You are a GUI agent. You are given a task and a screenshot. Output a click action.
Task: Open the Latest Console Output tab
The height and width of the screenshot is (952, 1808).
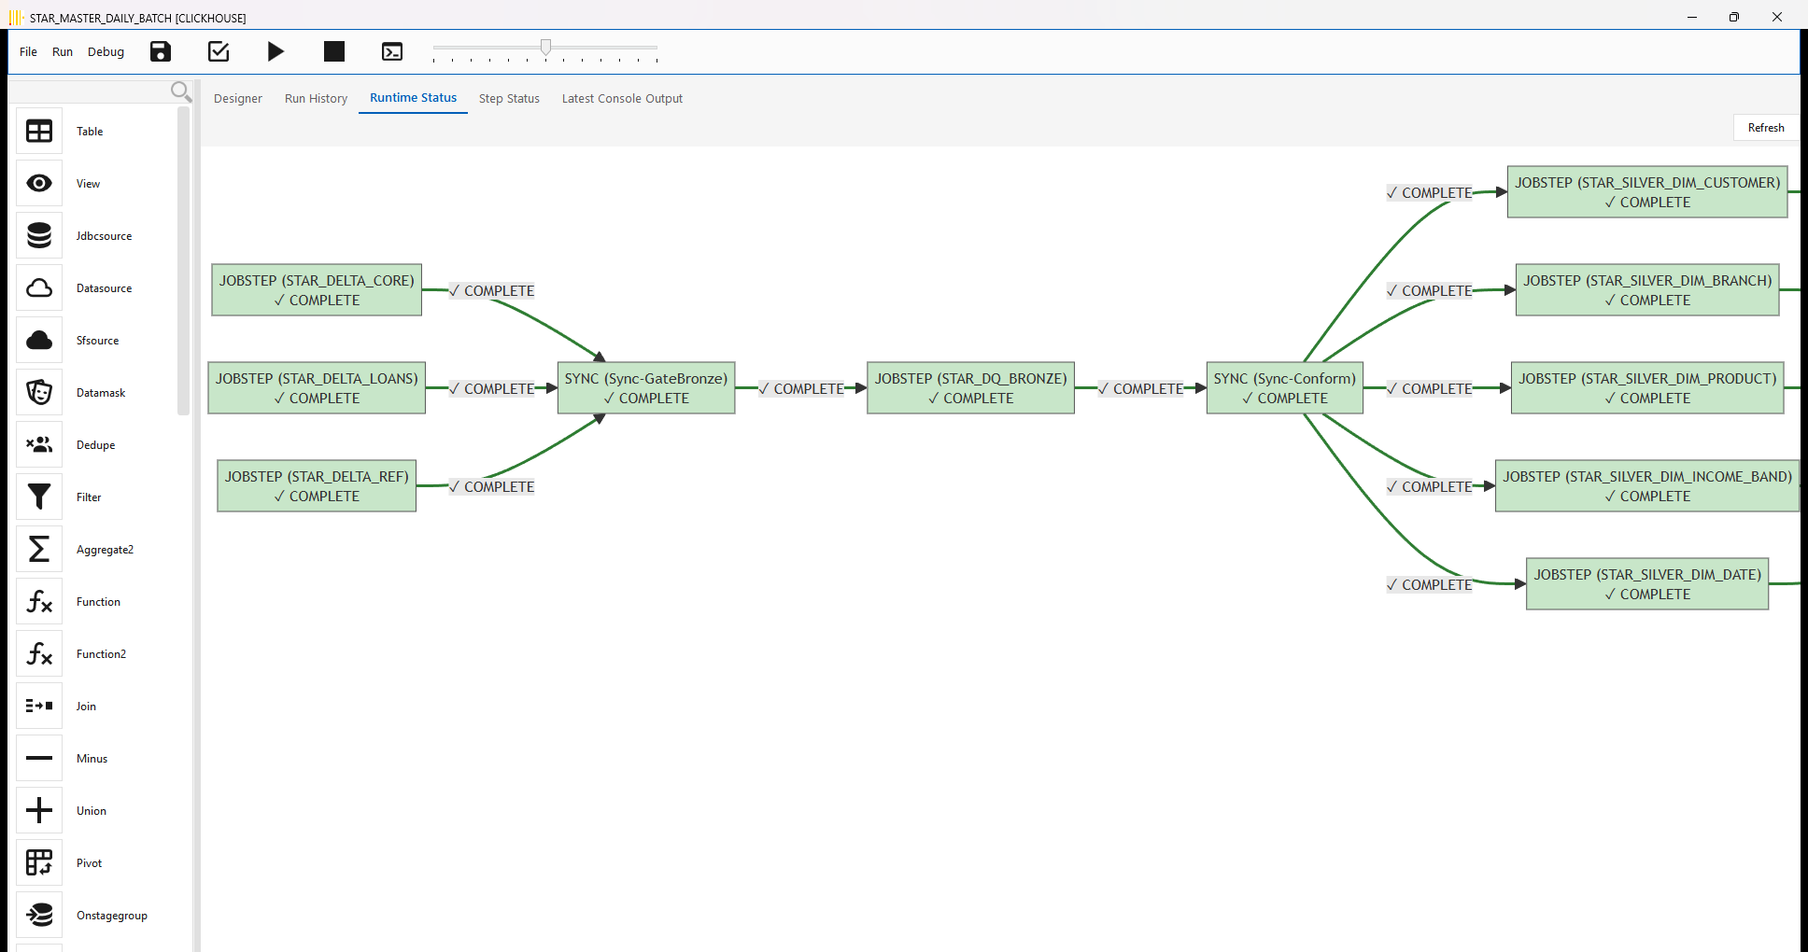pyautogui.click(x=622, y=99)
